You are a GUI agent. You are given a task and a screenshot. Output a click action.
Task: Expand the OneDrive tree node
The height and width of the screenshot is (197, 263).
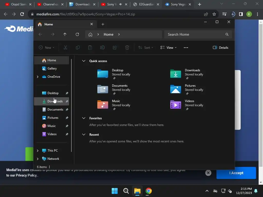click(37, 77)
